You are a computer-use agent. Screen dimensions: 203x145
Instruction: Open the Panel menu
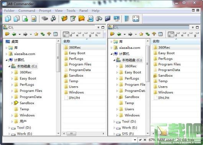[83, 11]
